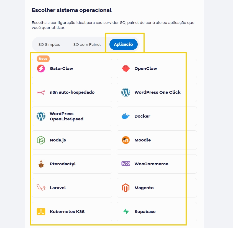
Task: Click the WordPress One Click icon
Action: tap(126, 92)
